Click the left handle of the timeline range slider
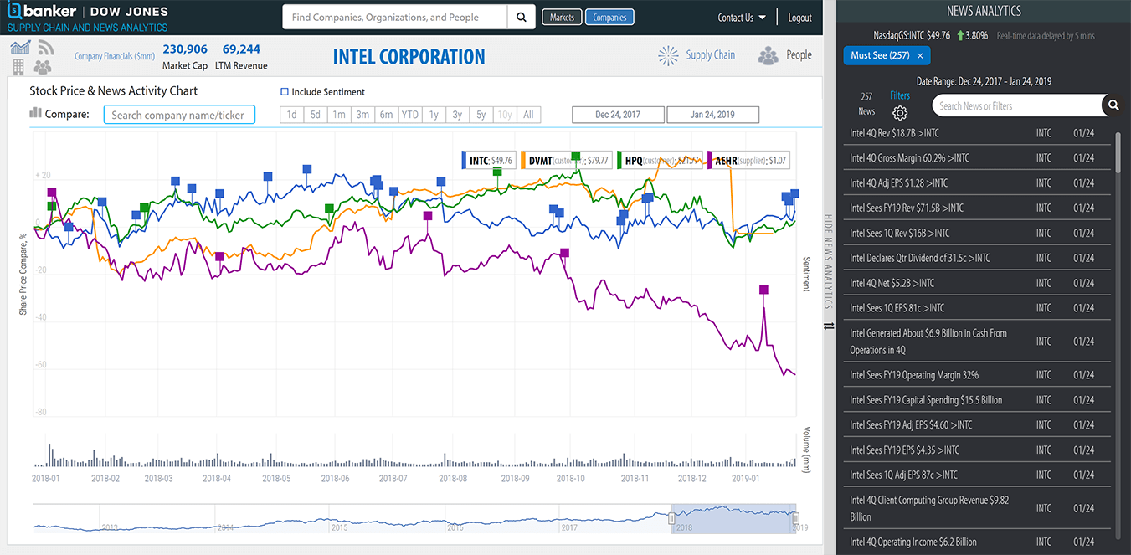Screen dimensions: 1131x555 coord(671,518)
